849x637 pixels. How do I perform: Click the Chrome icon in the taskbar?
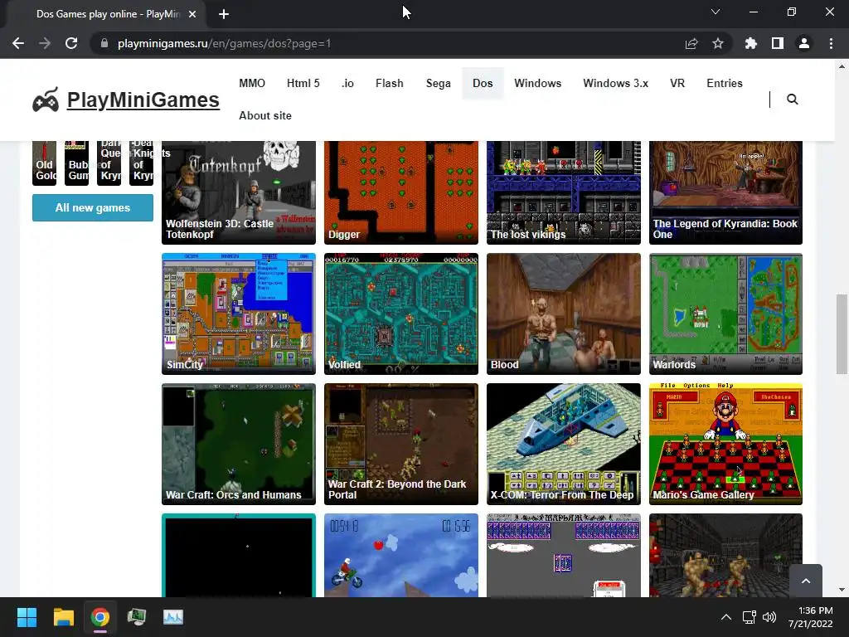pos(100,617)
